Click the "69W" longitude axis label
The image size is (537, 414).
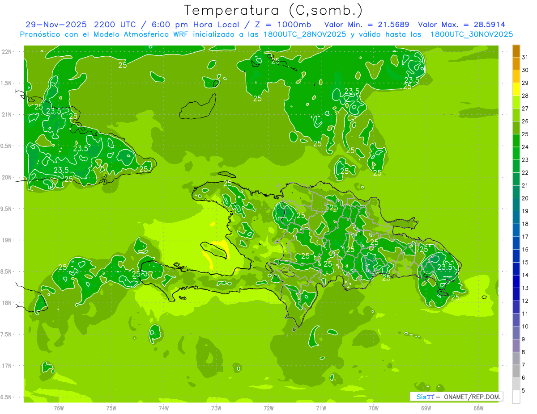pos(426,408)
